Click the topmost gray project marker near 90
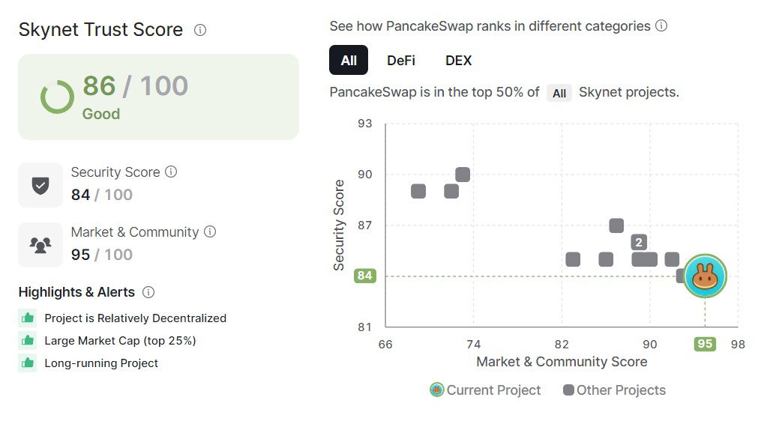 click(x=463, y=175)
